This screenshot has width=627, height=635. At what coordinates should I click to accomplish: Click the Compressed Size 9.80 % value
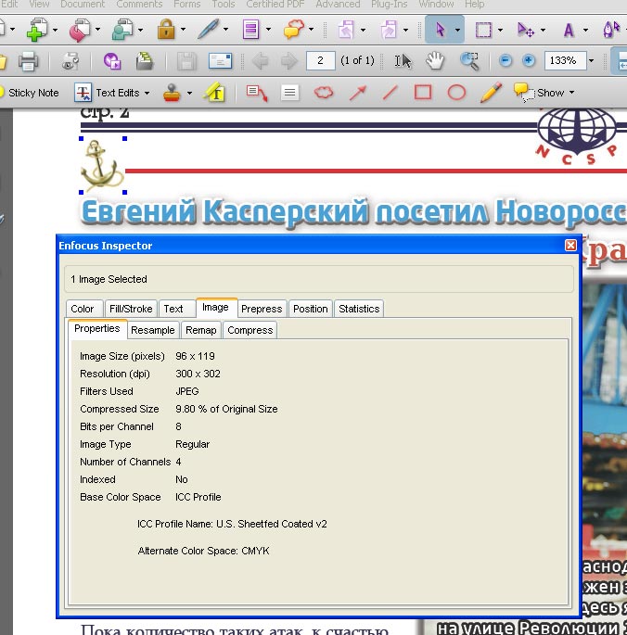226,409
